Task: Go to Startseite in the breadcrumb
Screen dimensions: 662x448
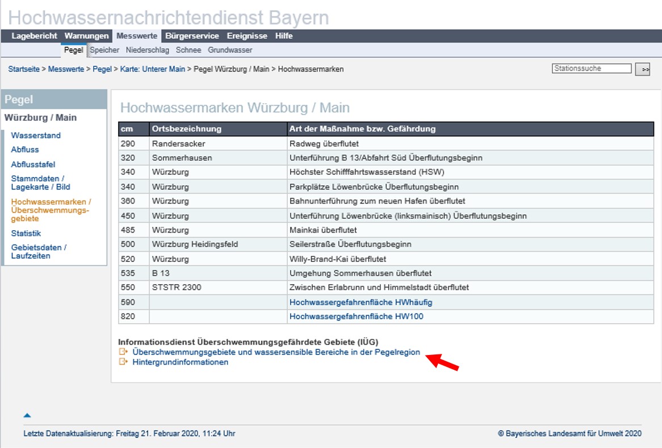Action: [x=24, y=69]
